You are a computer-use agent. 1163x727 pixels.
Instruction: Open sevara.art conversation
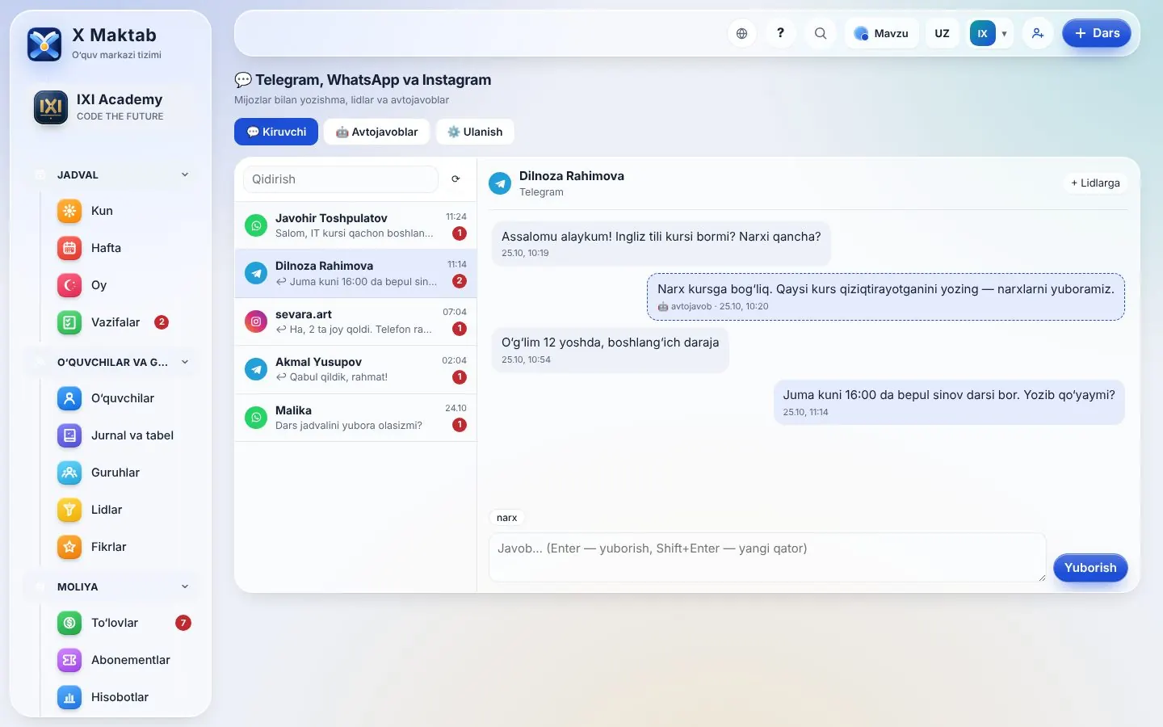point(355,321)
